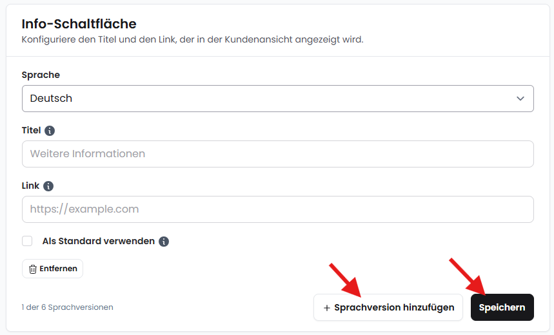The width and height of the screenshot is (554, 335).
Task: Click the trash can icon
Action: [x=33, y=269]
